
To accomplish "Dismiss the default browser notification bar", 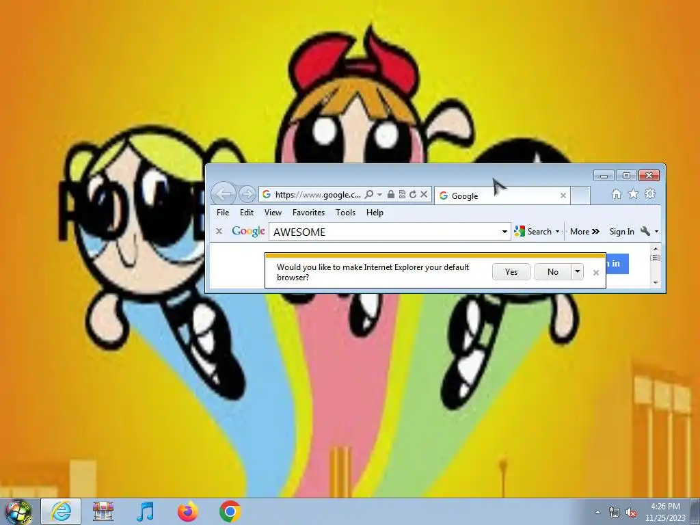I will click(x=595, y=273).
